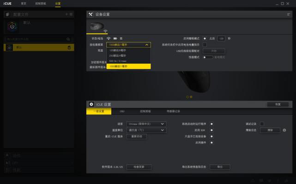Switch to the 一般设置 general tab
Screen dimensions: 296x184
click(x=99, y=111)
